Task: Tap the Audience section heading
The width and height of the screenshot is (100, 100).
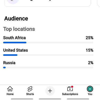Action: (16, 18)
